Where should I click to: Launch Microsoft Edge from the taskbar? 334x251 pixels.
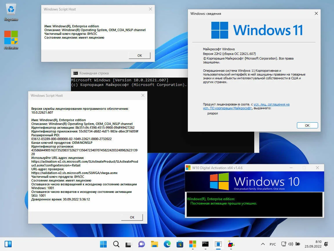pos(167,244)
